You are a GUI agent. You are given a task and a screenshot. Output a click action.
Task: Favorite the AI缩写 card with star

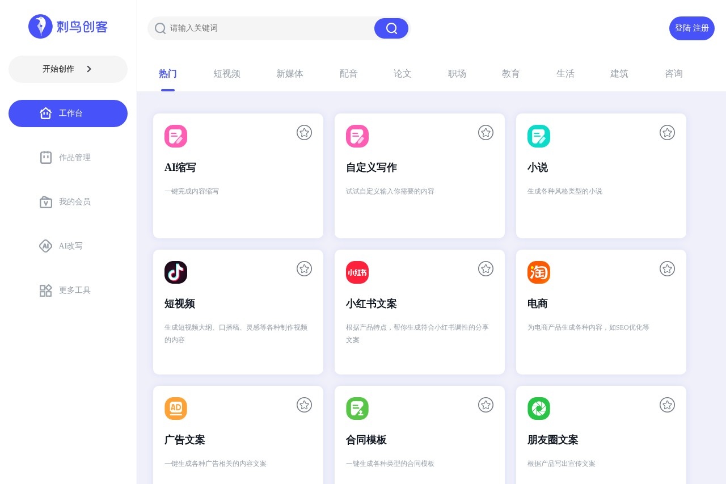(305, 132)
